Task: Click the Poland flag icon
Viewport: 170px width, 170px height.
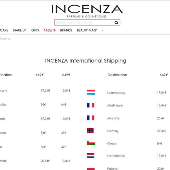Action: click(x=91, y=169)
